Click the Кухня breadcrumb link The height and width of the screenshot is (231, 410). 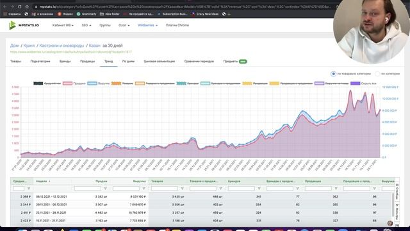(x=29, y=46)
